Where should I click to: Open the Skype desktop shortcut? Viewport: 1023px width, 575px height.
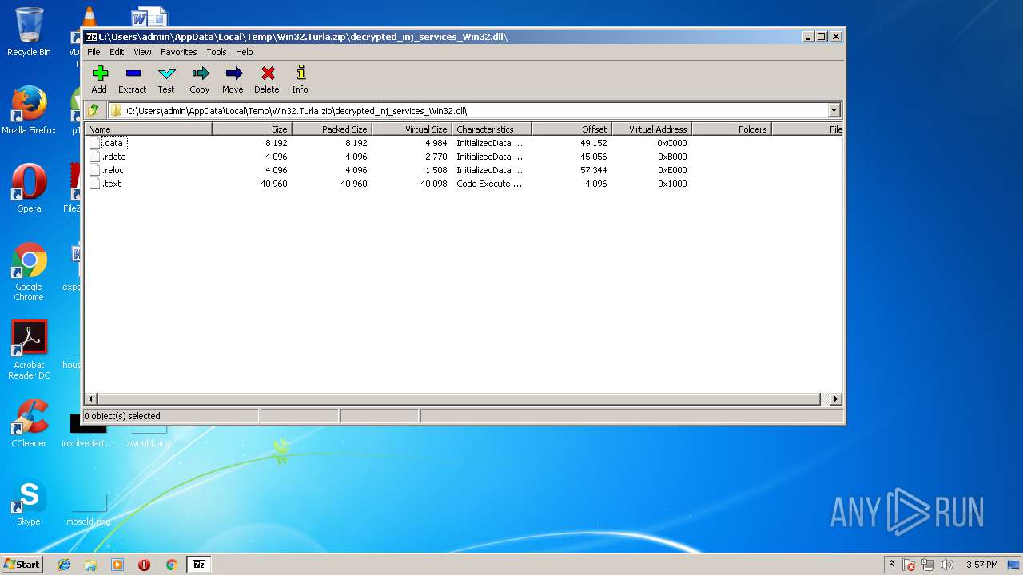coord(29,502)
